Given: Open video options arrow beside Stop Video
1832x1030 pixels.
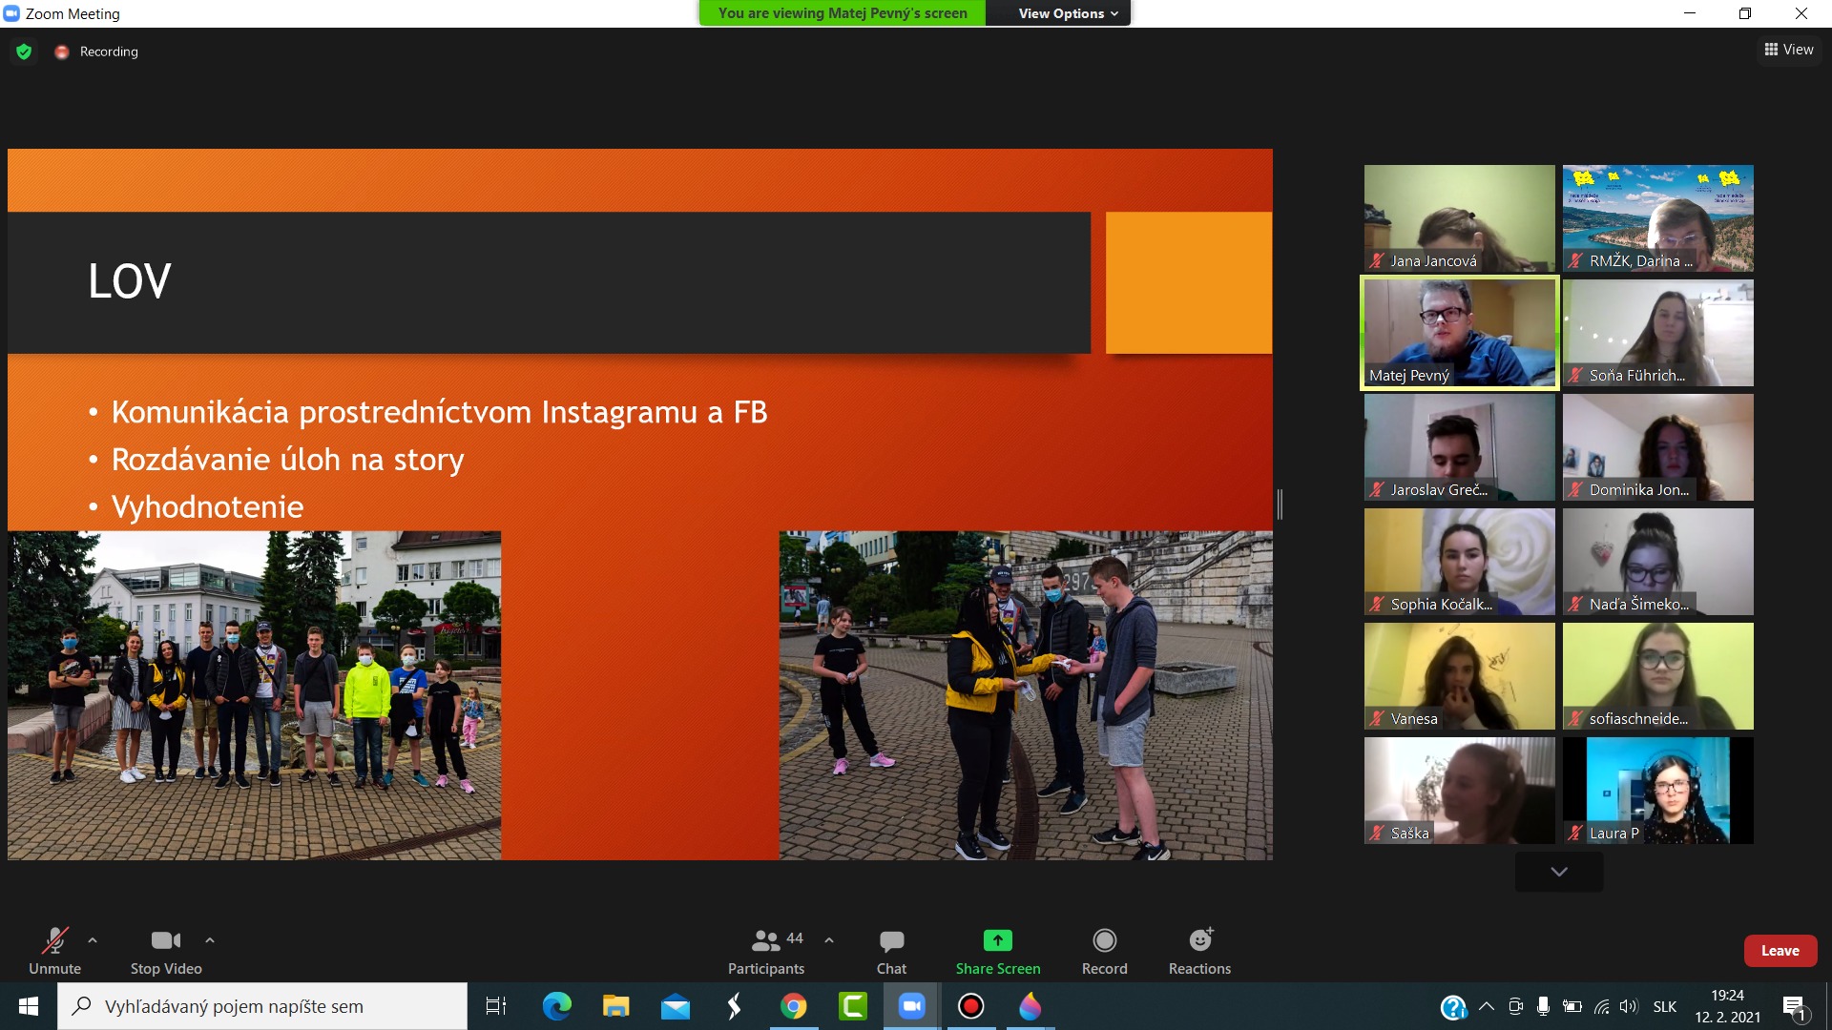Looking at the screenshot, I should coord(210,940).
